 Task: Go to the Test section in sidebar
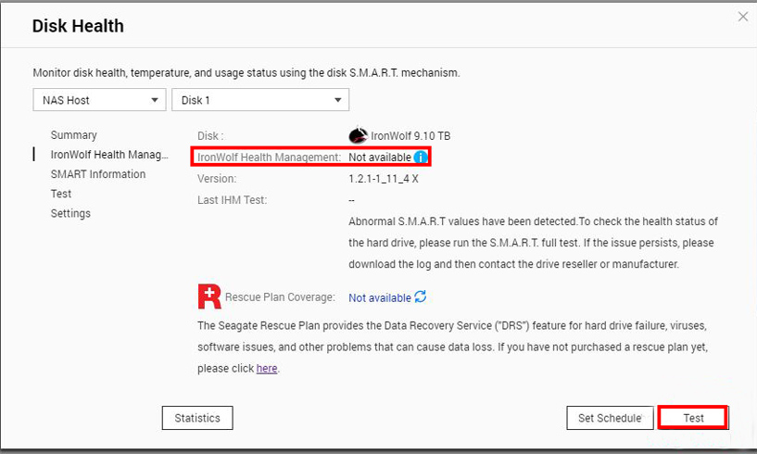click(61, 195)
